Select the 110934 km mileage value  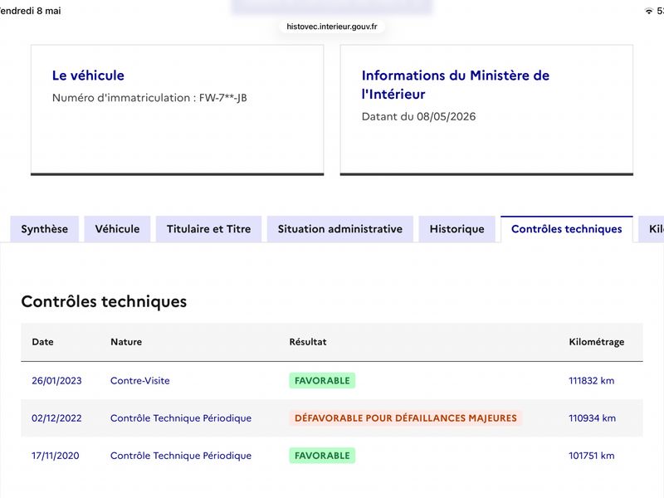(x=592, y=418)
